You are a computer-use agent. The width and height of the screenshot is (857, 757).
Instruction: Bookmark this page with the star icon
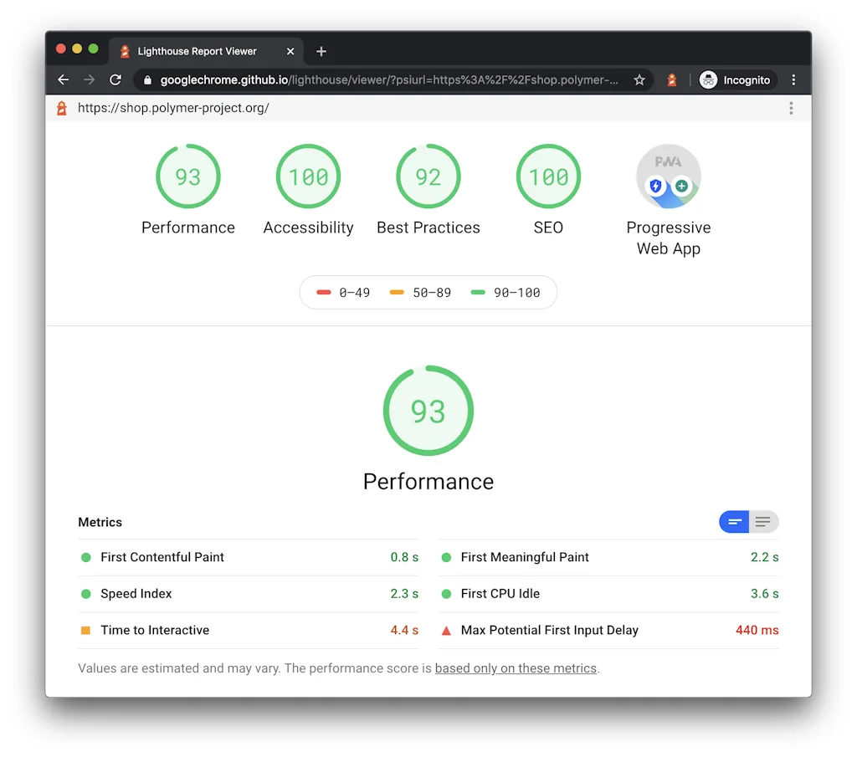coord(639,80)
